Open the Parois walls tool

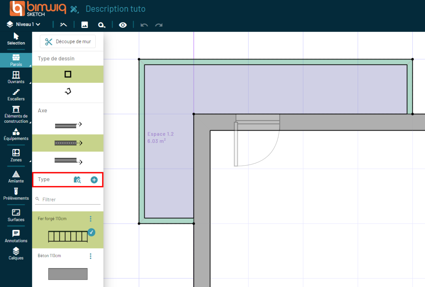tap(16, 60)
